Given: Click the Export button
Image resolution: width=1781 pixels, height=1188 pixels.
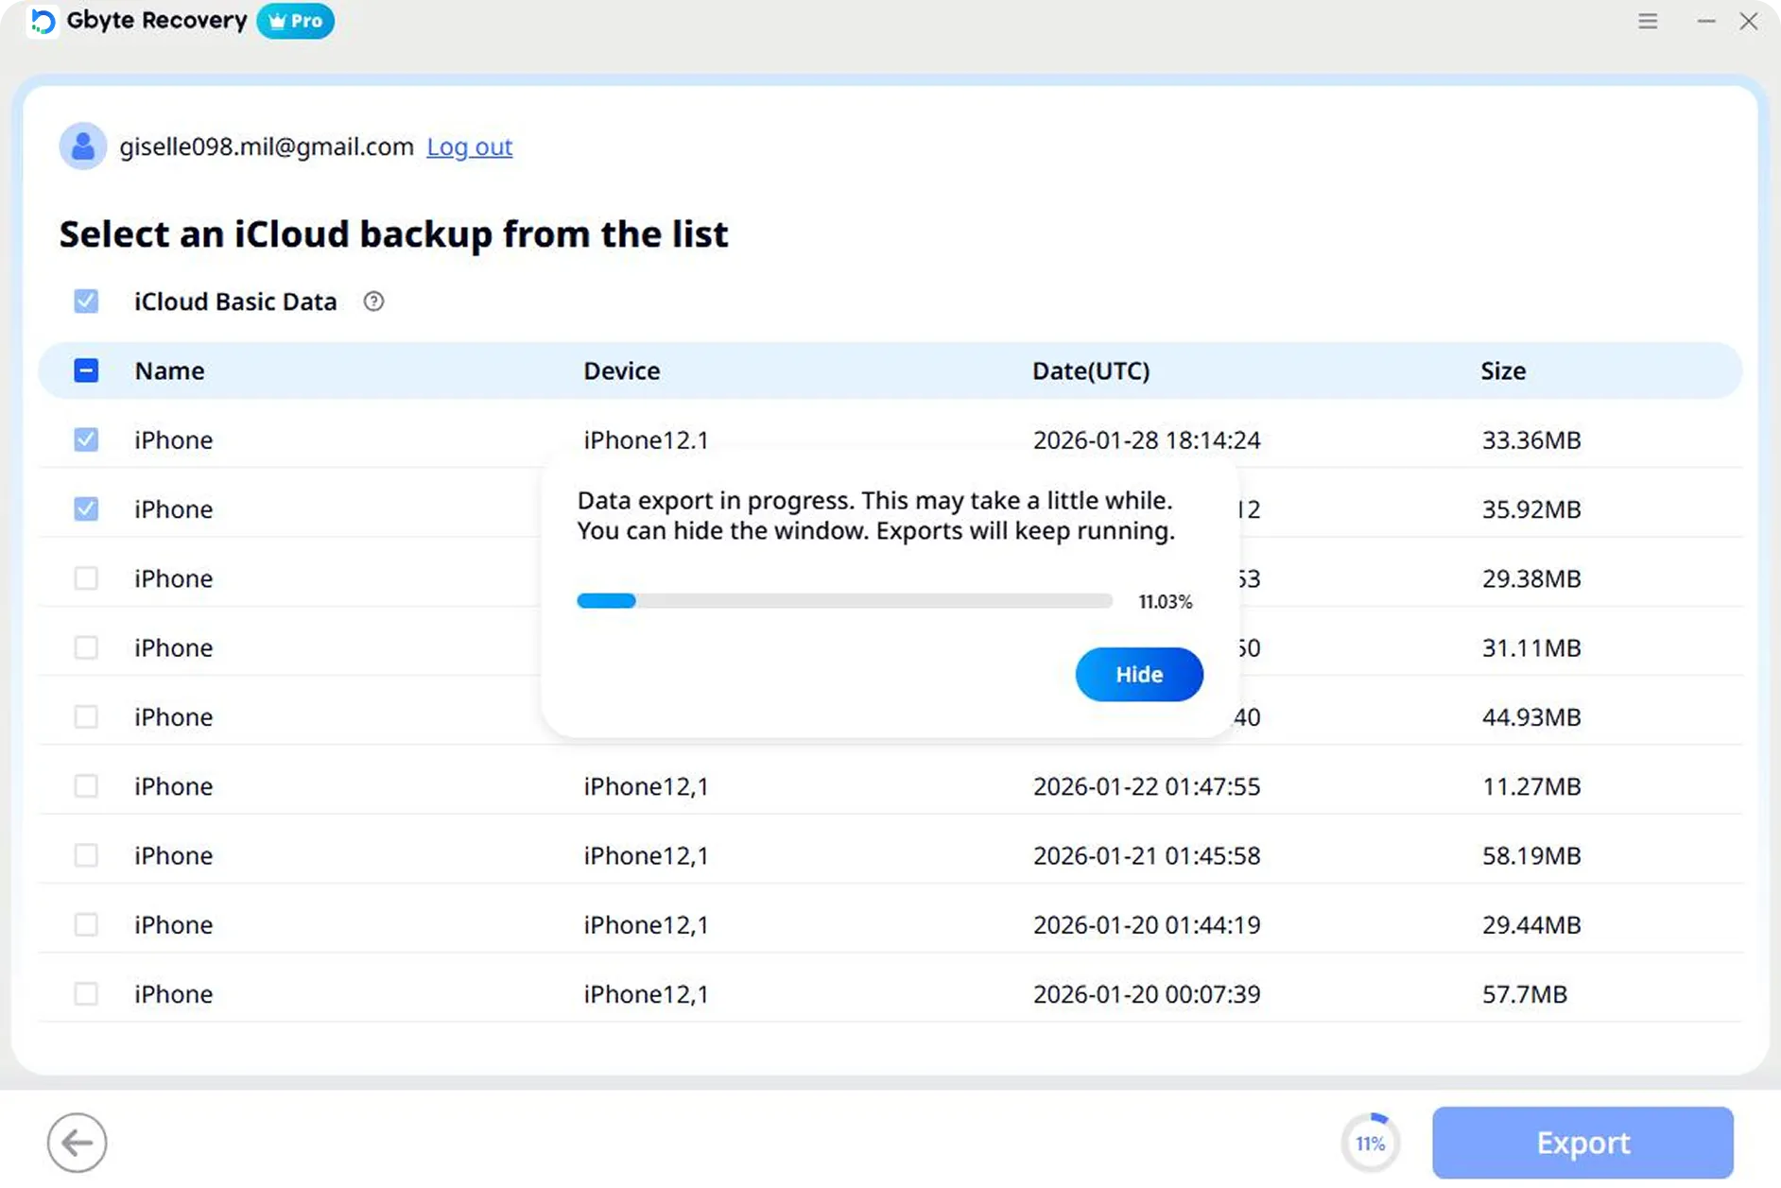Looking at the screenshot, I should click(1582, 1143).
